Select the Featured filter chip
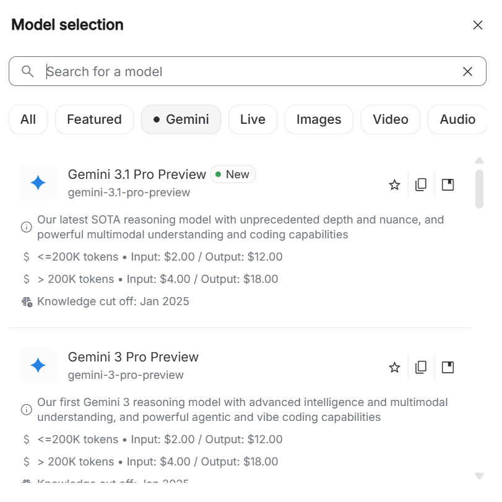 [x=94, y=119]
